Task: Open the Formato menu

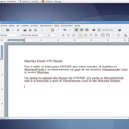Action: [34, 25]
